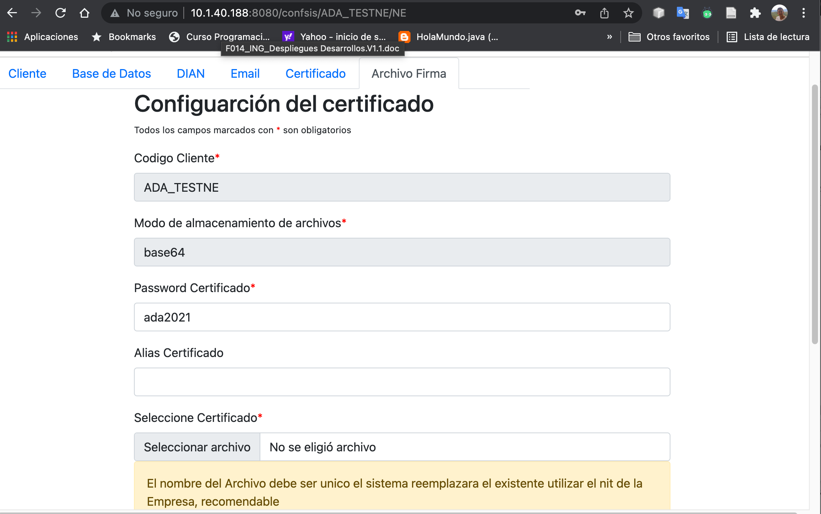Click the Alias Certificado text field

click(402, 382)
